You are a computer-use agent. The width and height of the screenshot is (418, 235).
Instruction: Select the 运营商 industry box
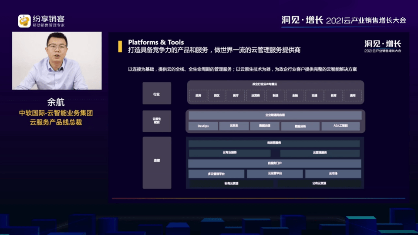(x=256, y=96)
